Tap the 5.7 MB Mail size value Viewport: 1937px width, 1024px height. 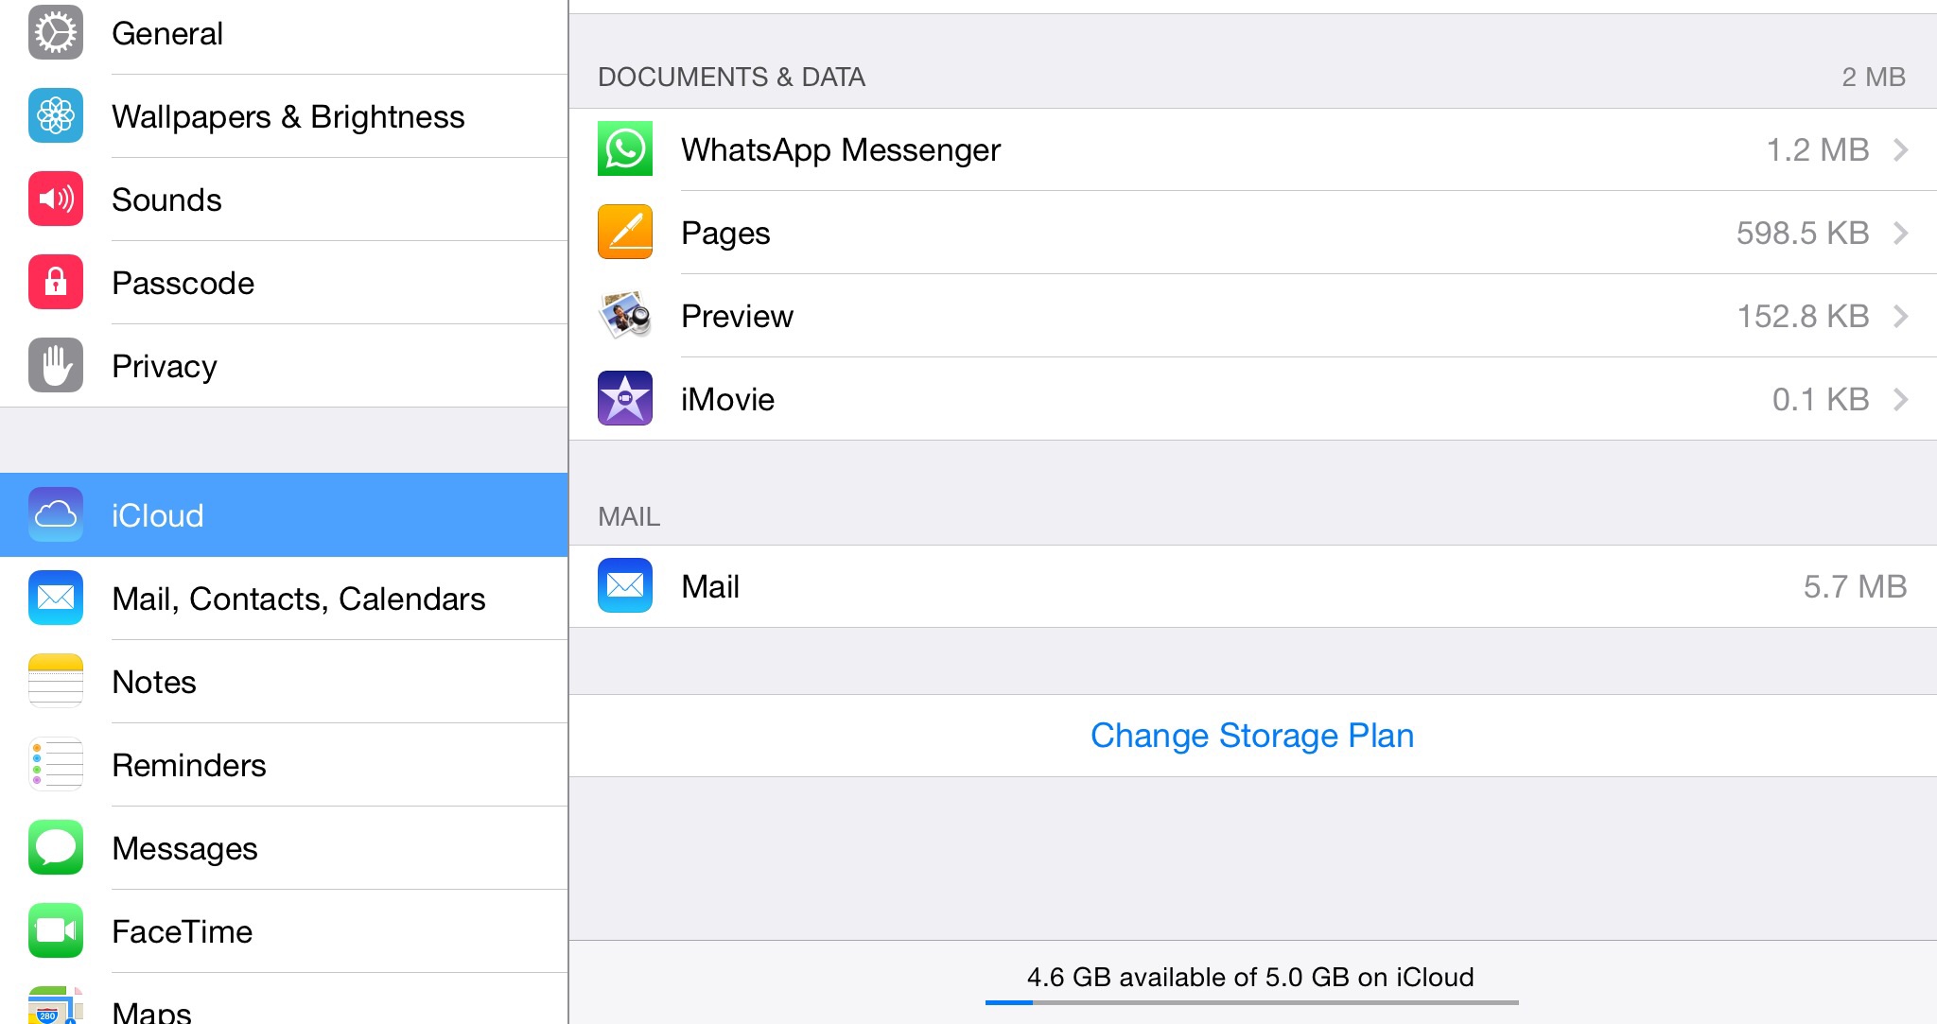click(x=1855, y=586)
